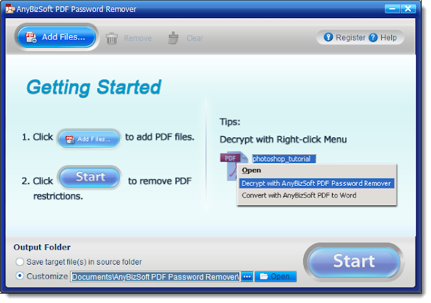Click the Open output folder button
This screenshot has height=303, width=431.
[x=275, y=276]
